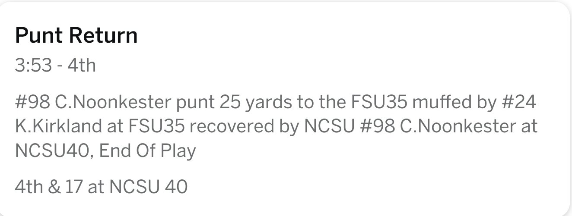Click the Punt Return heading

[x=76, y=35]
